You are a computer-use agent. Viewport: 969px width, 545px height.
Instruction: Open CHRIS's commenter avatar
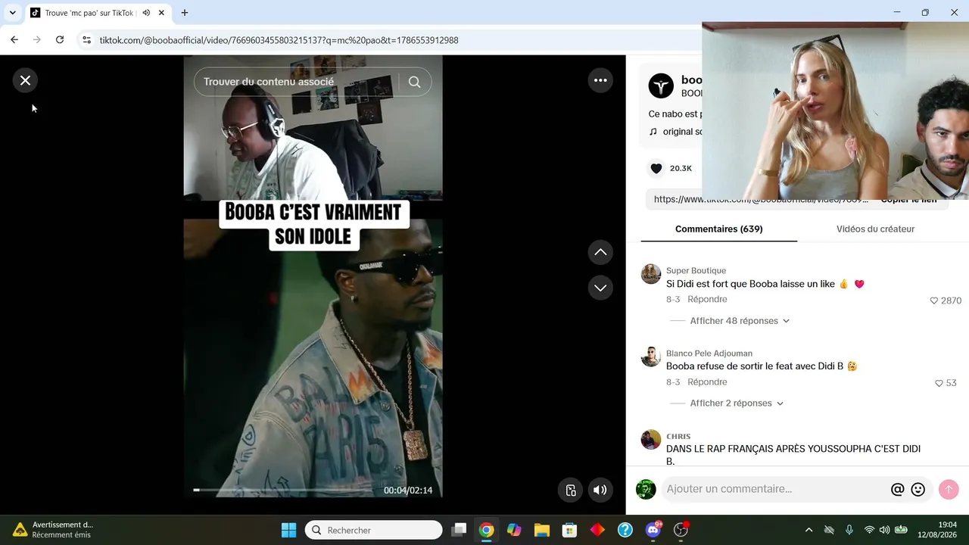[651, 439]
